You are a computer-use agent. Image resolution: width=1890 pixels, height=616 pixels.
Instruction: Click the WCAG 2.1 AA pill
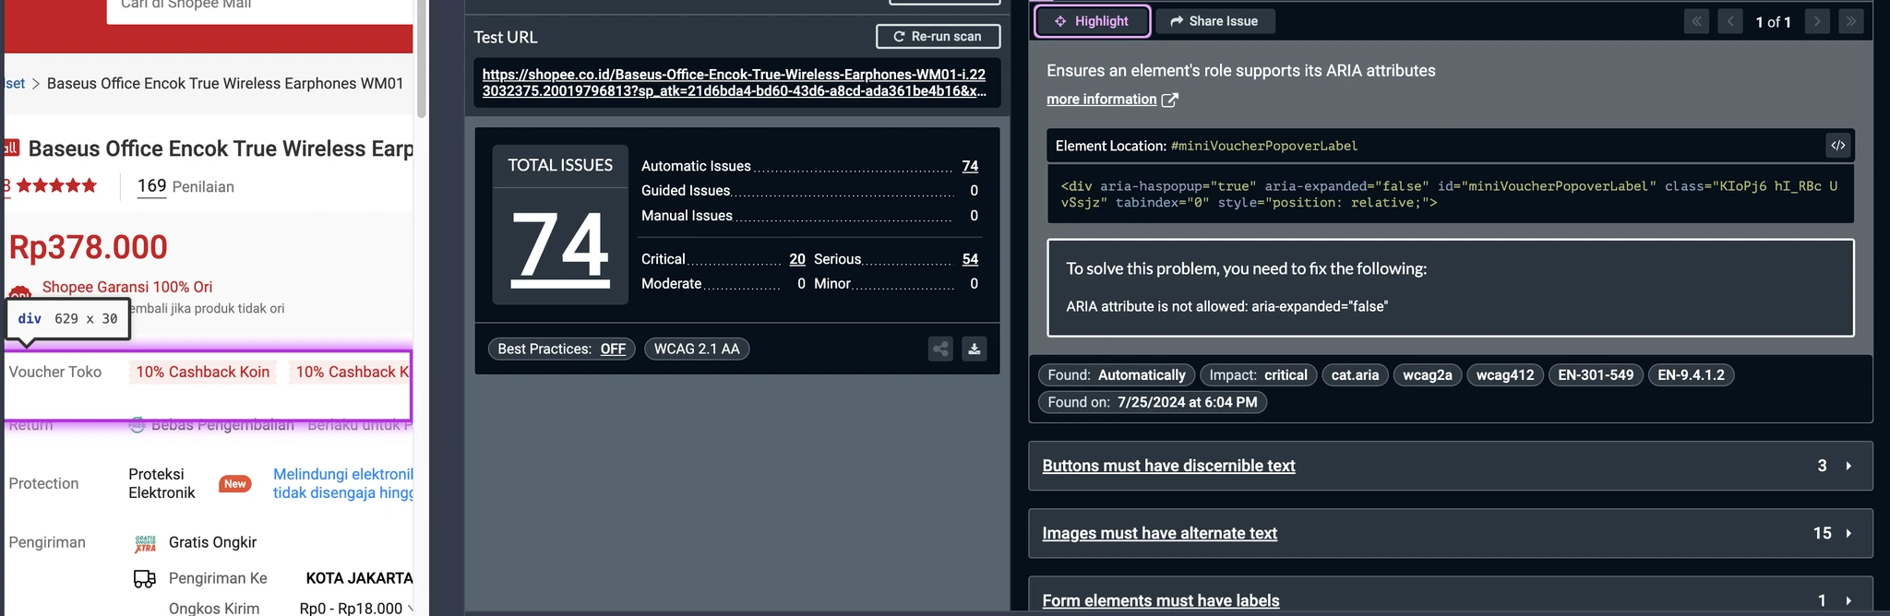pyautogui.click(x=697, y=349)
